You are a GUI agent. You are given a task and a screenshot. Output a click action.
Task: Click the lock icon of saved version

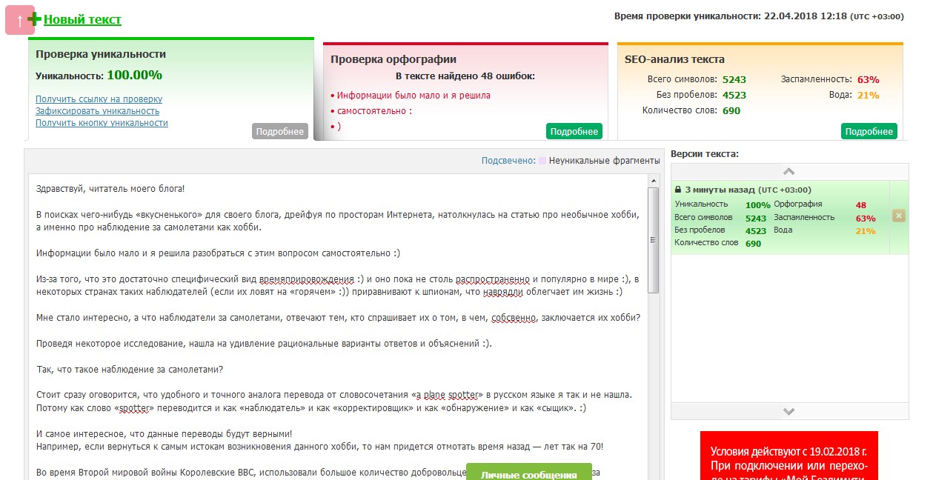tap(678, 190)
